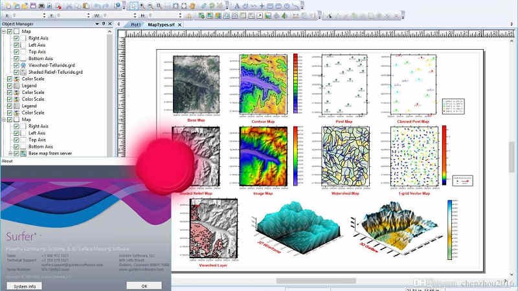Click the Redo arrow icon

click(x=106, y=6)
